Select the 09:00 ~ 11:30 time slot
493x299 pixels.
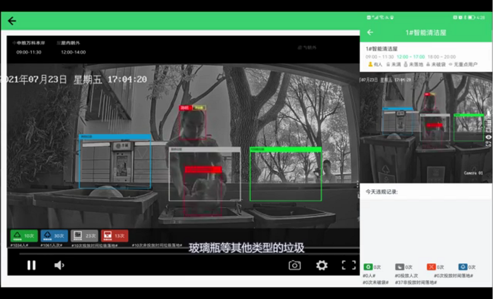(x=380, y=57)
